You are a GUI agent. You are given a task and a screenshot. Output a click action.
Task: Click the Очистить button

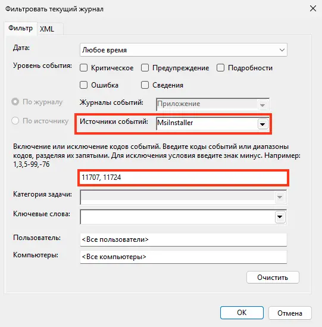[273, 278]
